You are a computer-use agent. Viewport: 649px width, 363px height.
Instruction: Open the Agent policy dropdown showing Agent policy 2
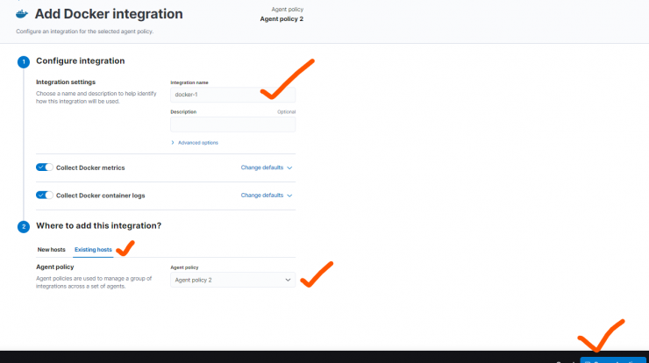pos(232,280)
